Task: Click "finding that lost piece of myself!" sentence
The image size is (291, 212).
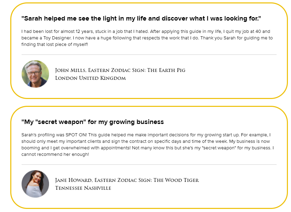Action: (x=55, y=45)
